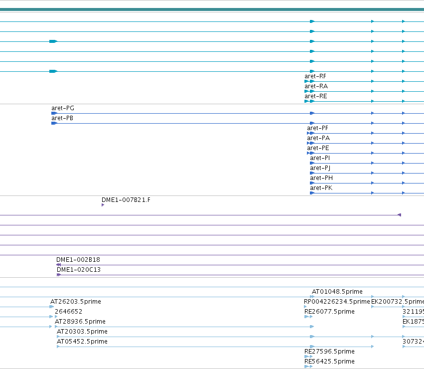Select the AT26203.5prime EST label
This screenshot has height=369, width=424.
coord(76,302)
